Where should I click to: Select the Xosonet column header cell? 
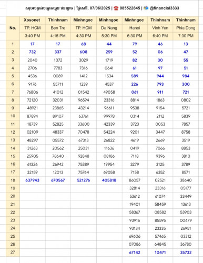[33, 20]
